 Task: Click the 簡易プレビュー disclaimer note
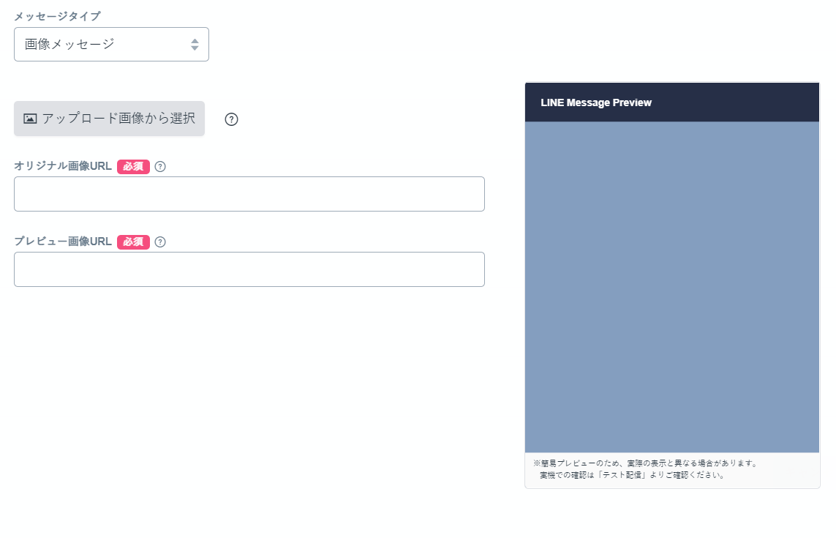point(644,469)
